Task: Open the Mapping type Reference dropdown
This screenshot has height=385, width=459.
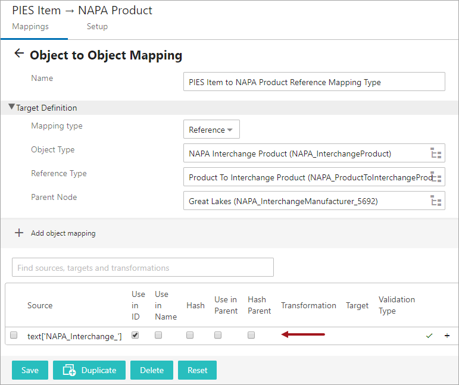Action: coord(211,129)
